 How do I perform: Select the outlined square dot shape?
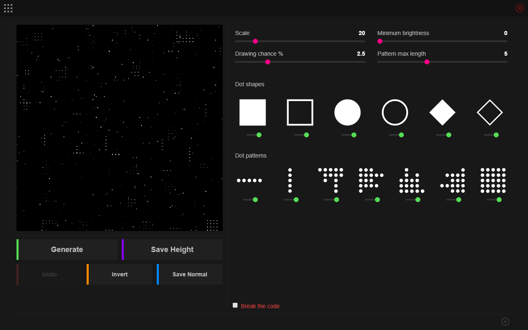pyautogui.click(x=300, y=112)
